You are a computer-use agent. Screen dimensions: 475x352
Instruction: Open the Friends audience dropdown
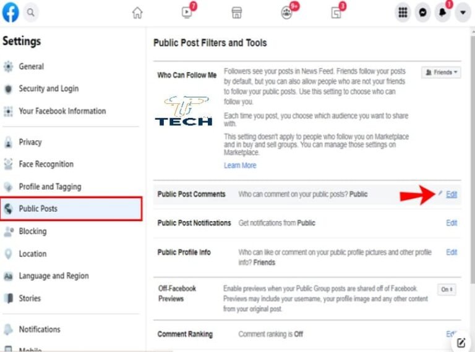441,72
